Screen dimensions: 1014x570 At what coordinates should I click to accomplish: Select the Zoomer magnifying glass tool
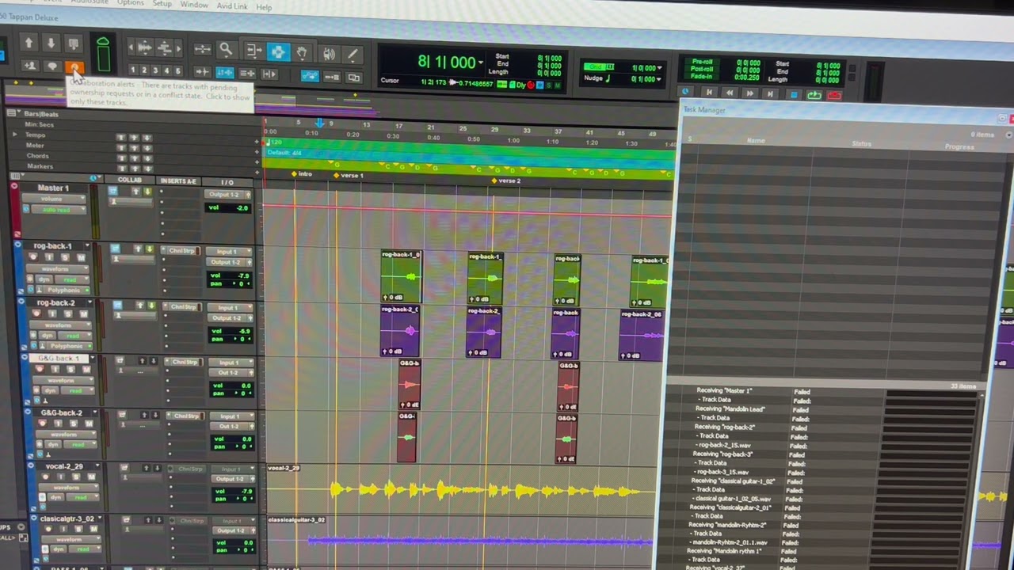[226, 50]
